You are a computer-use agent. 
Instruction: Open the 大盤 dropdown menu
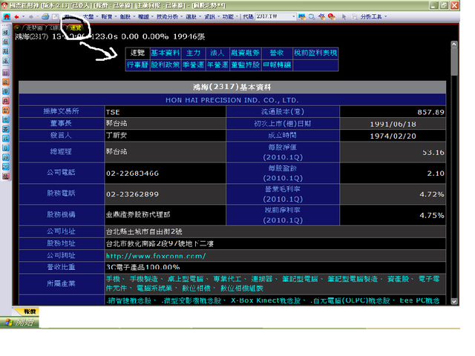tap(90, 17)
